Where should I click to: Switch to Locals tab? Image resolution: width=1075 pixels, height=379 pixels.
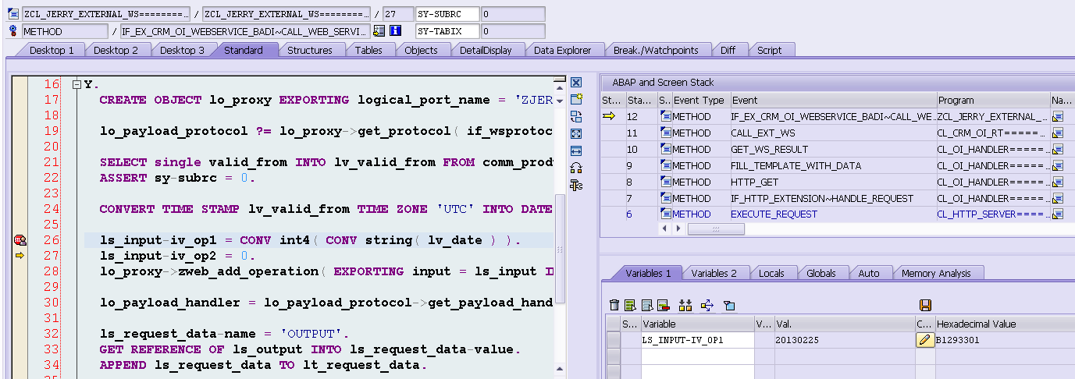pyautogui.click(x=771, y=273)
